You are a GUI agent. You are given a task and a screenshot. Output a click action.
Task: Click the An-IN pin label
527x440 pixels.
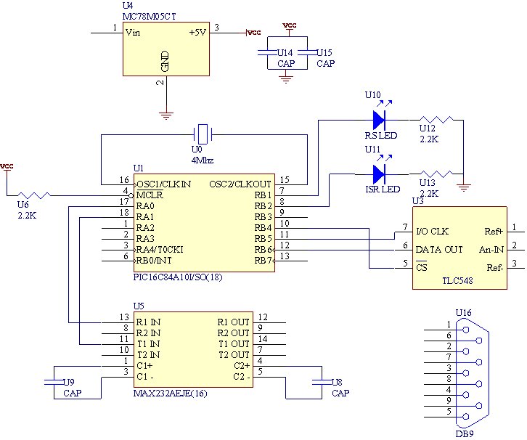click(491, 250)
